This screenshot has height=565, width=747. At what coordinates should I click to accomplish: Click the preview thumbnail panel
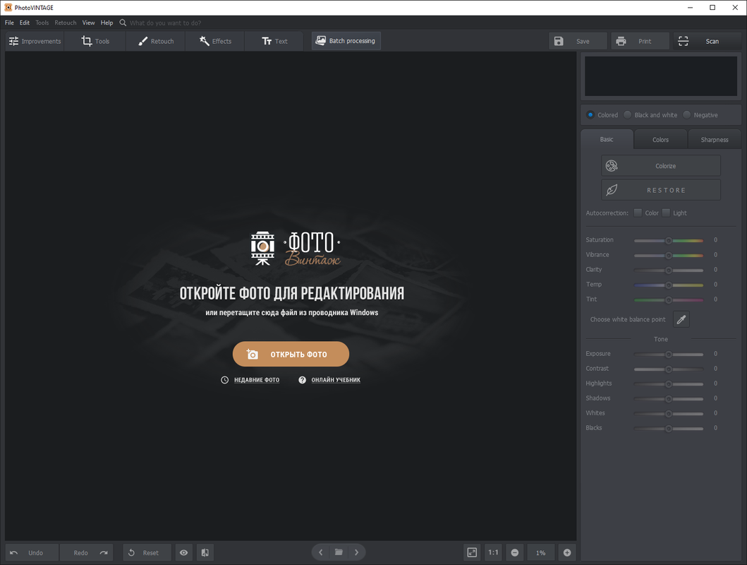[661, 76]
